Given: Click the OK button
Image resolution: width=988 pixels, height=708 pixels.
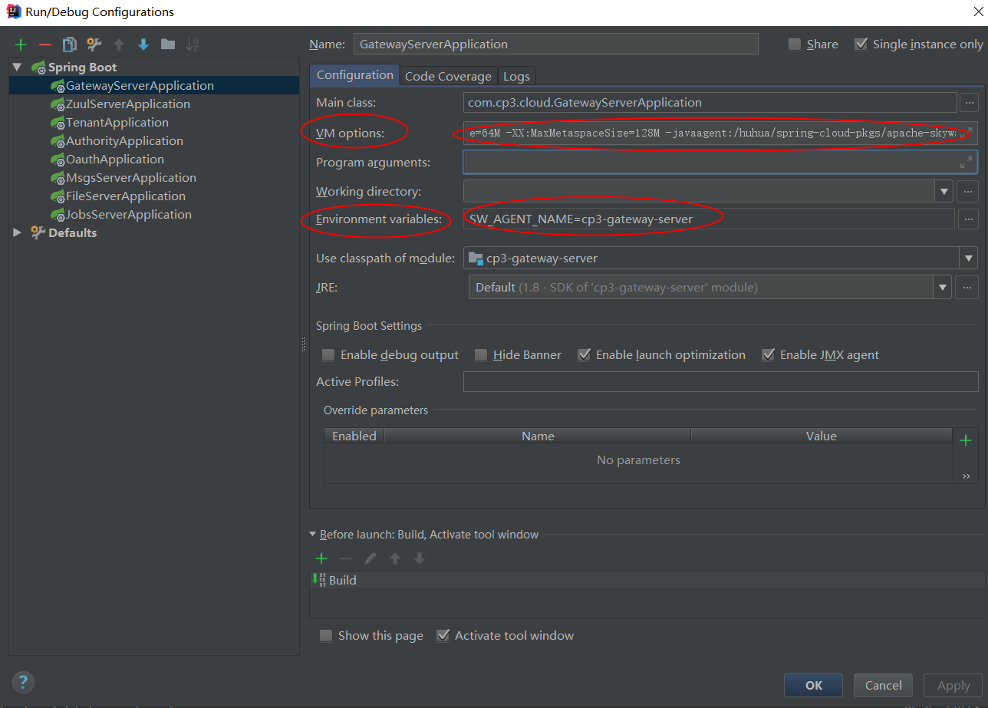Looking at the screenshot, I should point(814,686).
